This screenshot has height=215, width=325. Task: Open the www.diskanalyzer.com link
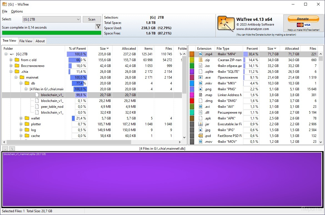coord(253,29)
